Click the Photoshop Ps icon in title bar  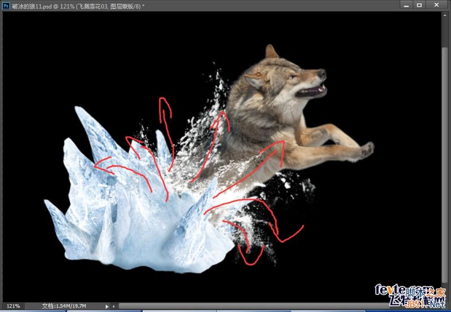pos(6,6)
